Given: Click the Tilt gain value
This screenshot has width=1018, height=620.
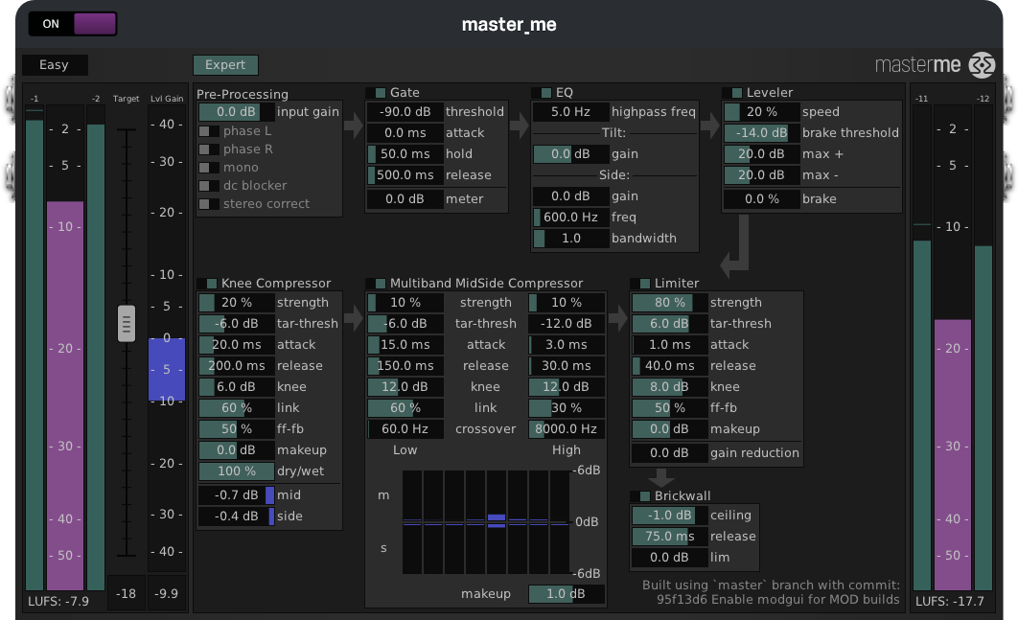Looking at the screenshot, I should click(570, 154).
